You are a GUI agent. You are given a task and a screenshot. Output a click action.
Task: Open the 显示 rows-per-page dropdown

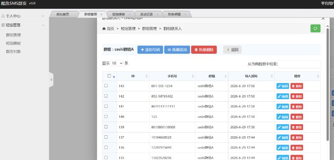click(117, 63)
